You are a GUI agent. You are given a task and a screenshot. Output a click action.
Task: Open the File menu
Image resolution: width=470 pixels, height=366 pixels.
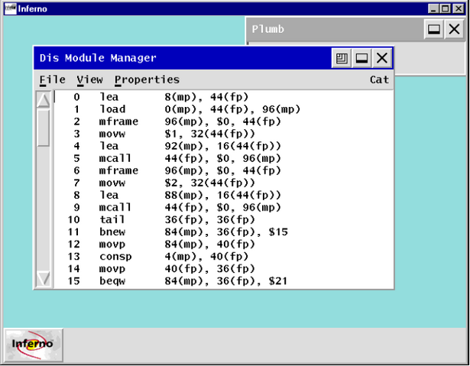53,79
